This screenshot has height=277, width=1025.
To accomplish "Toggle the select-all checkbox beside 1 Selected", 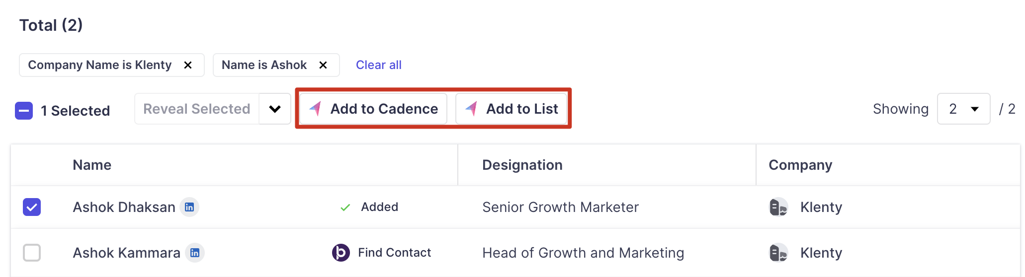I will pos(24,111).
